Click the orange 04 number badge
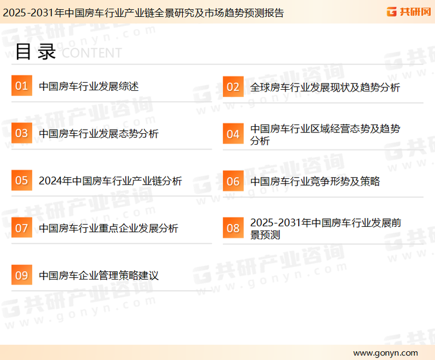Viewport: 435px width, 360px height. [233, 134]
